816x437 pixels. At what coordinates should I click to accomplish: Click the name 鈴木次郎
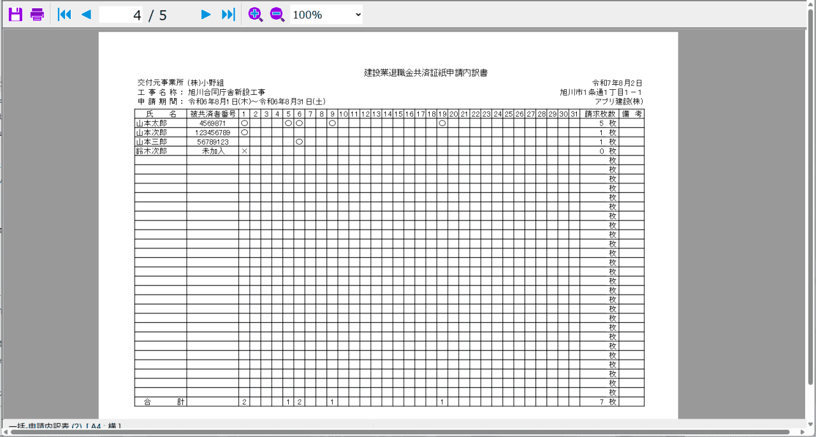click(x=151, y=151)
